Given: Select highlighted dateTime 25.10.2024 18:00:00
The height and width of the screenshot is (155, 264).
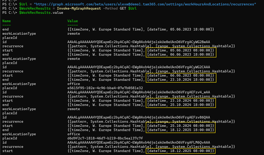Looking at the screenshot, I should 181,105.
